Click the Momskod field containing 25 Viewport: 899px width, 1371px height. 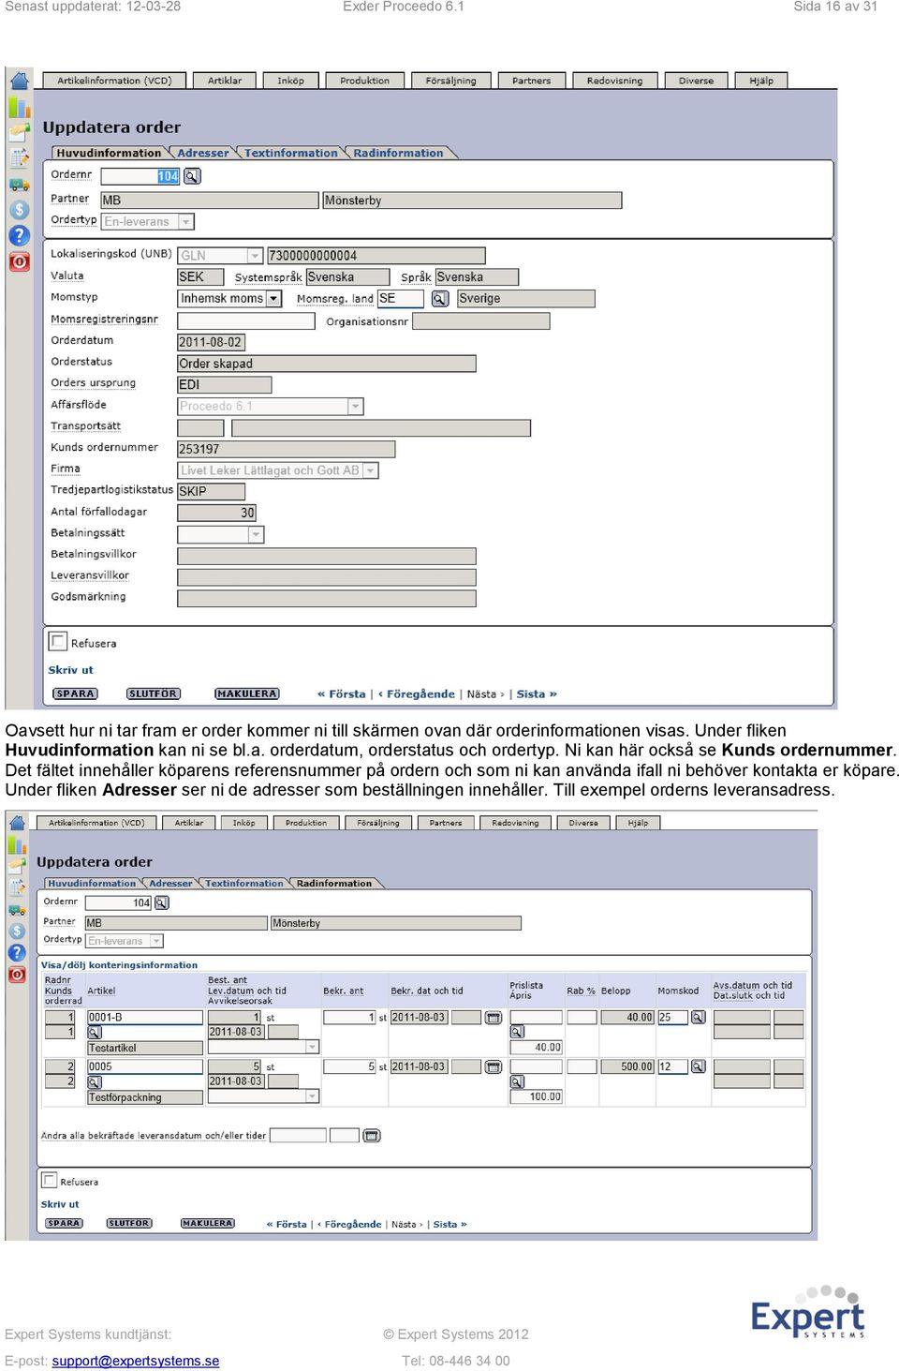tap(672, 1018)
